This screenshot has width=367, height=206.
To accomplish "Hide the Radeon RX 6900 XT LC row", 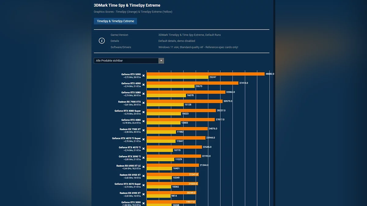I will (x=143, y=167).
